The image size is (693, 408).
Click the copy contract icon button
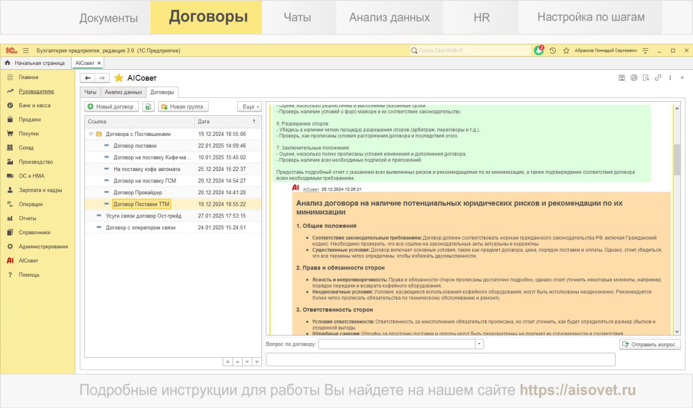[148, 107]
